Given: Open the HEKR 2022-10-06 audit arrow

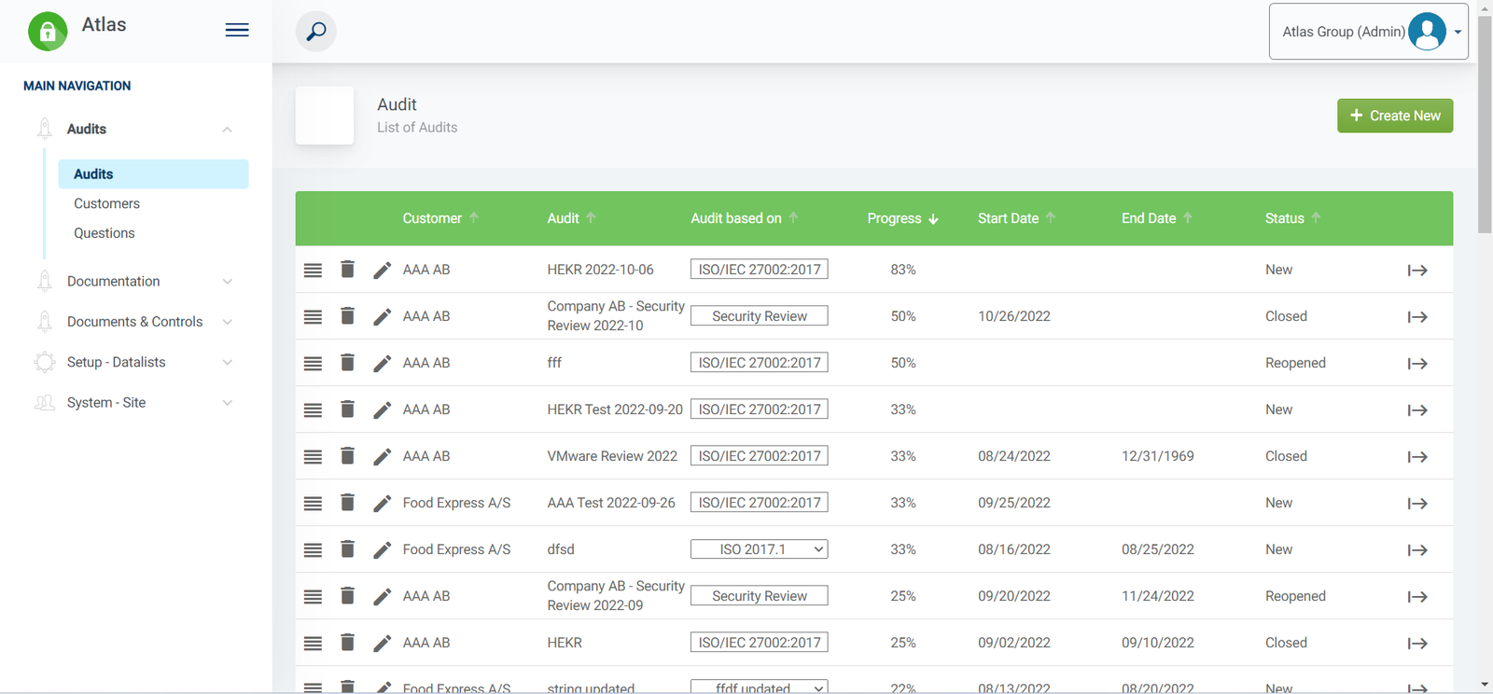Looking at the screenshot, I should click(1417, 271).
